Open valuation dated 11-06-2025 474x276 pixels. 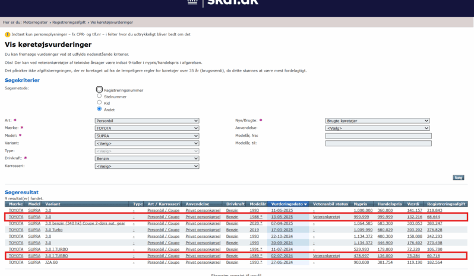pyautogui.click(x=282, y=210)
